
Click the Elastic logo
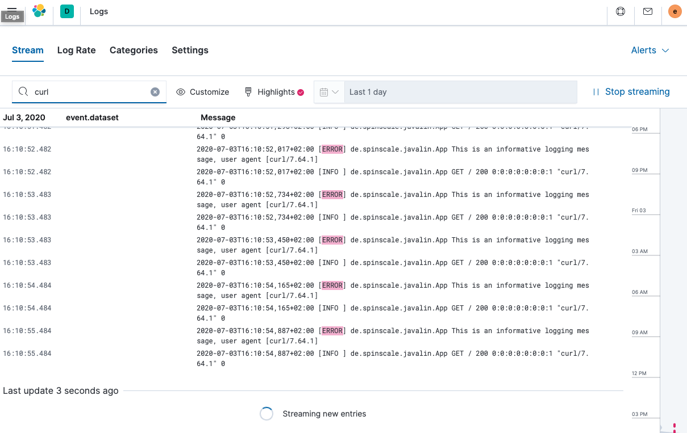tap(38, 11)
